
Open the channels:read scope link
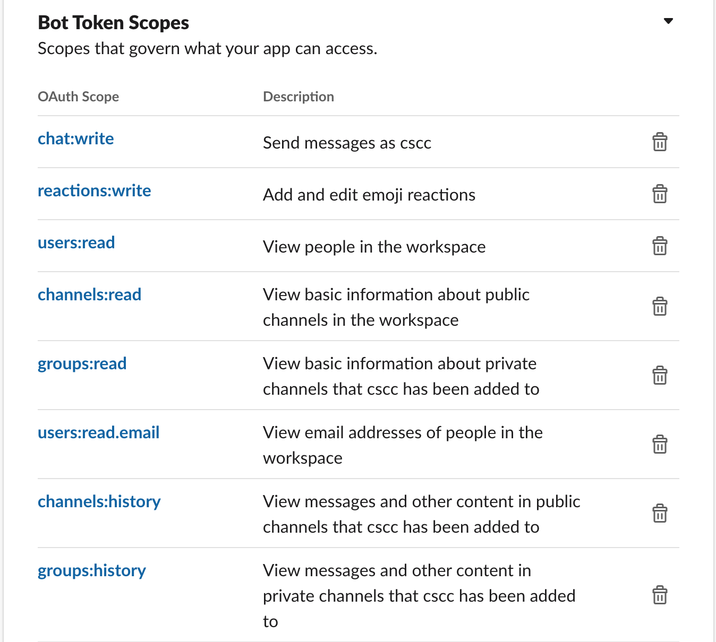point(89,294)
